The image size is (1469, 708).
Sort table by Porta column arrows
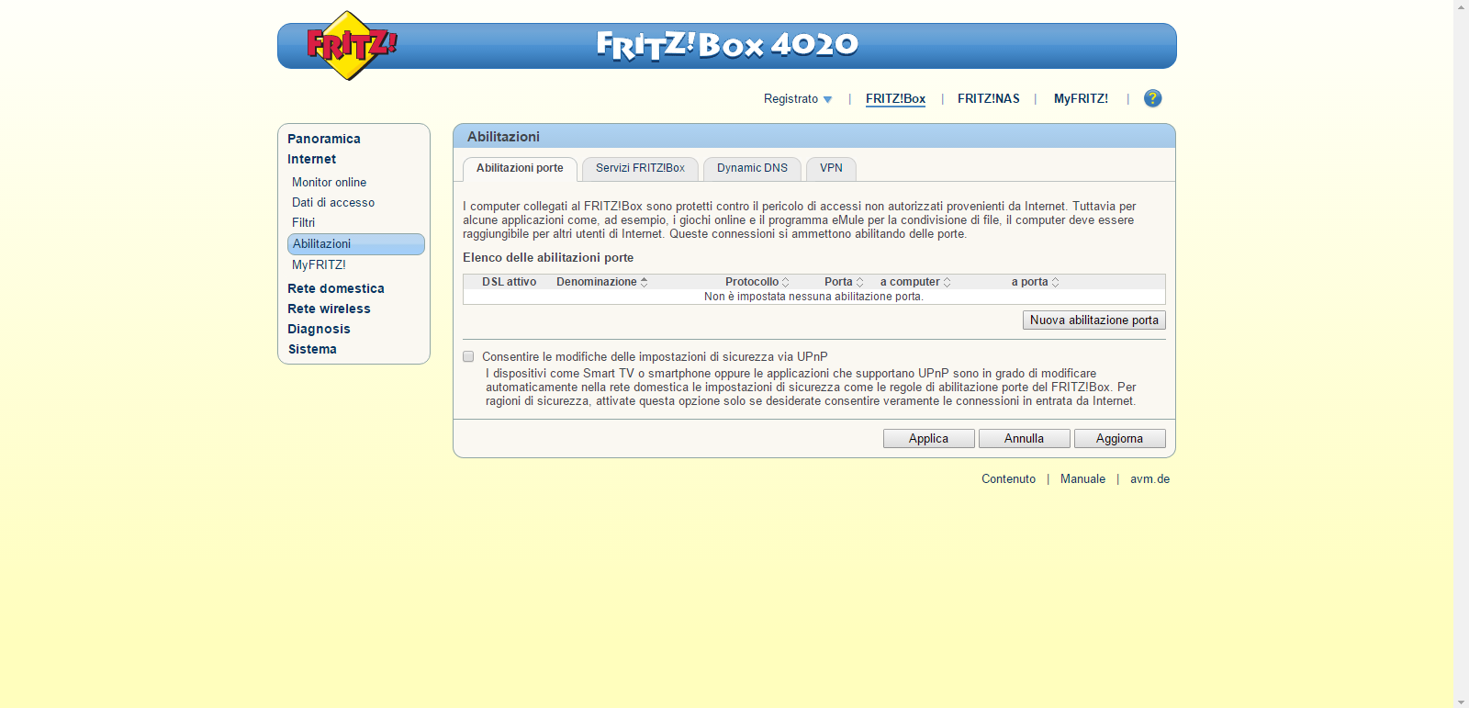click(x=860, y=282)
